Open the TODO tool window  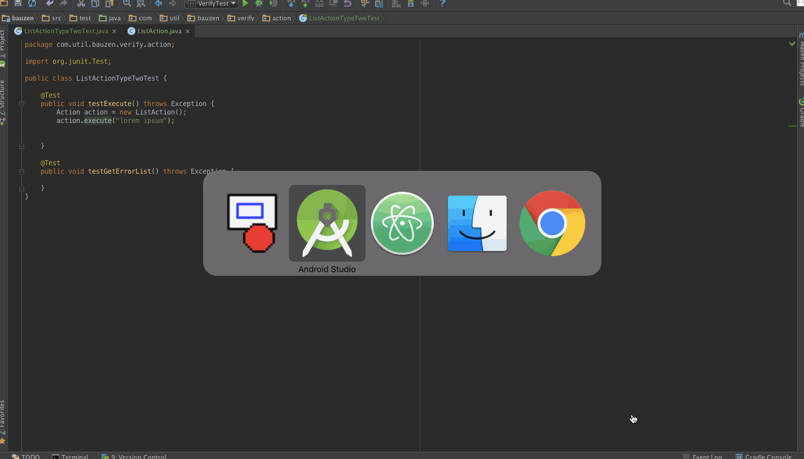(x=26, y=456)
